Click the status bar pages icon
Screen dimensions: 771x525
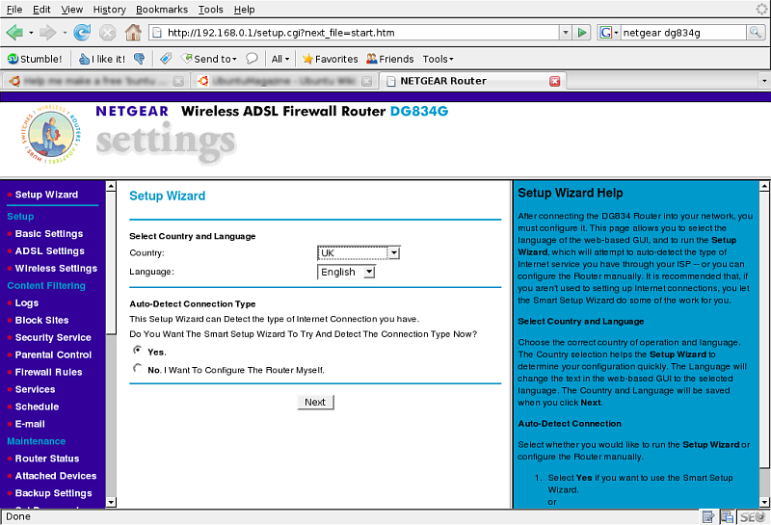click(728, 517)
